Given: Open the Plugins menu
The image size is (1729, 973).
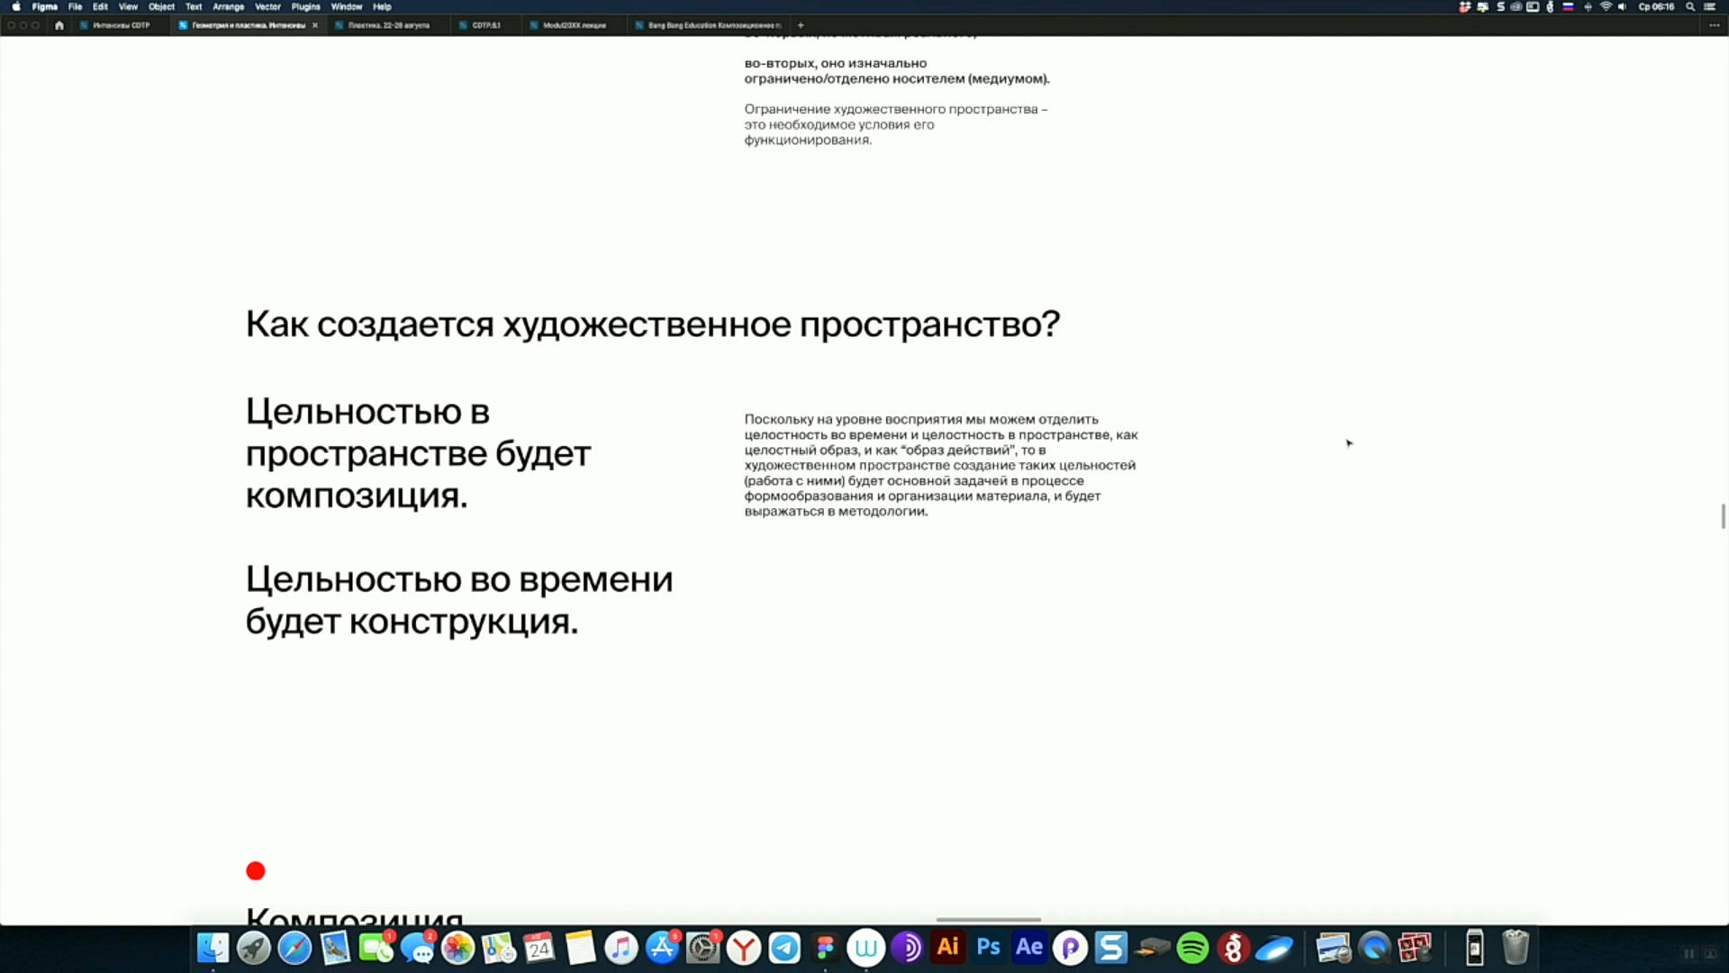Looking at the screenshot, I should coord(305,6).
